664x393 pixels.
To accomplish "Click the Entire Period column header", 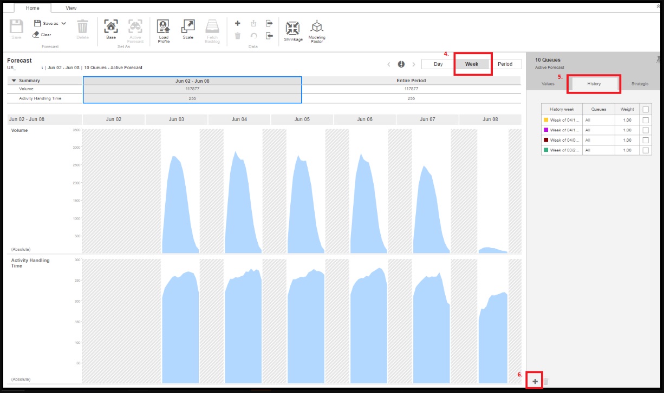I will pyautogui.click(x=411, y=81).
